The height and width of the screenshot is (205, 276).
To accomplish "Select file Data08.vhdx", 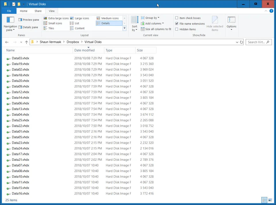I will pyautogui.click(x=20, y=171).
